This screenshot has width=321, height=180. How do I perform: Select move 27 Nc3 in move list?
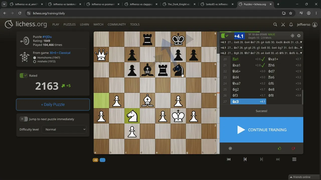tap(248, 101)
